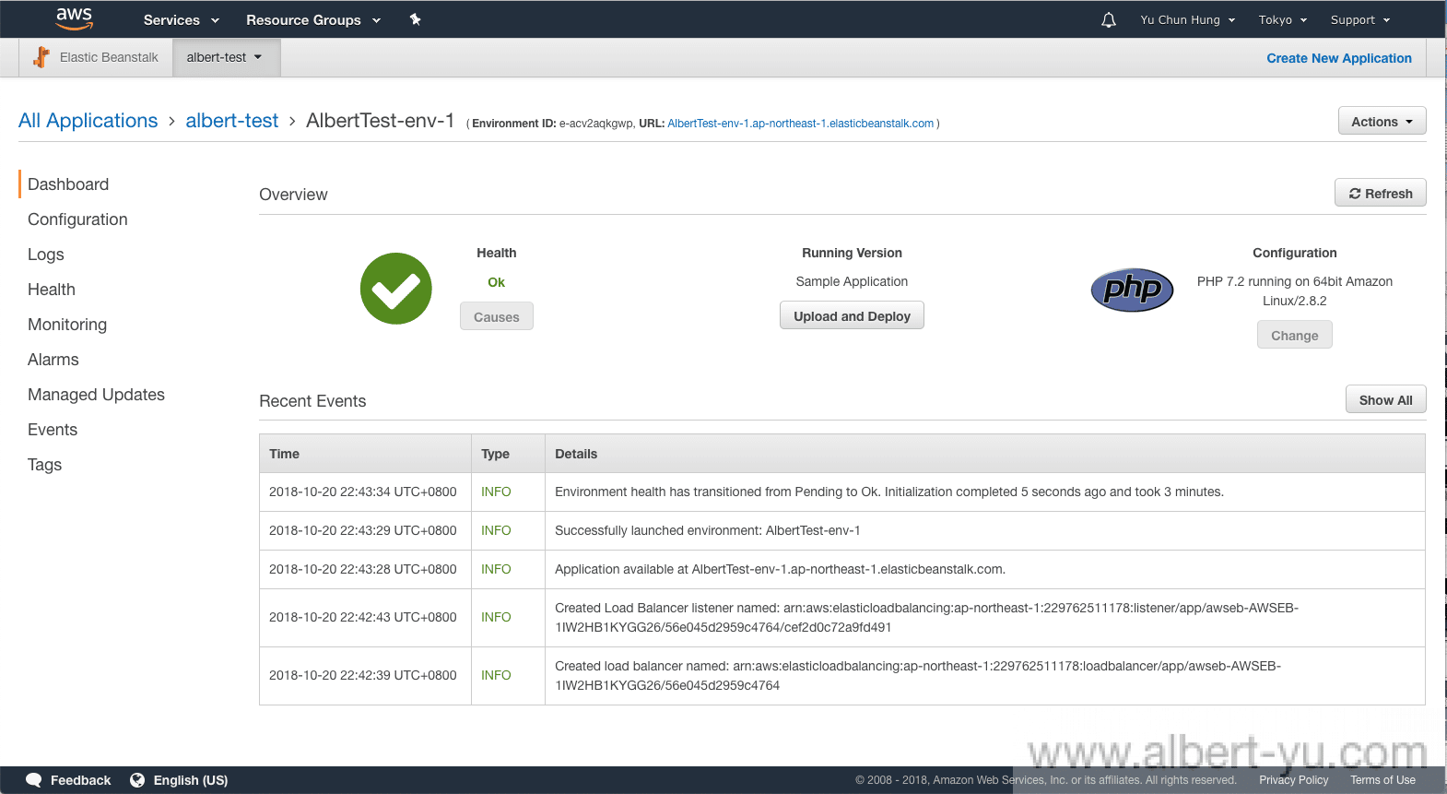Click 'Application available at' event detail
The width and height of the screenshot is (1447, 794).
[780, 569]
